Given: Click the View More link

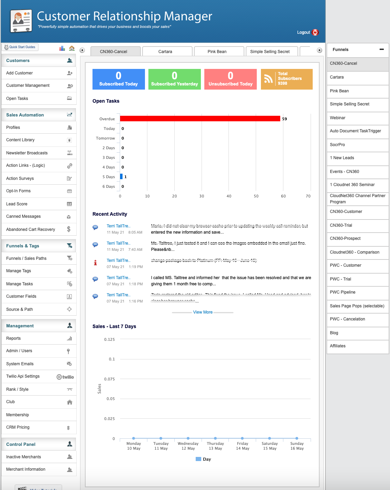Looking at the screenshot, I should 203,312.
